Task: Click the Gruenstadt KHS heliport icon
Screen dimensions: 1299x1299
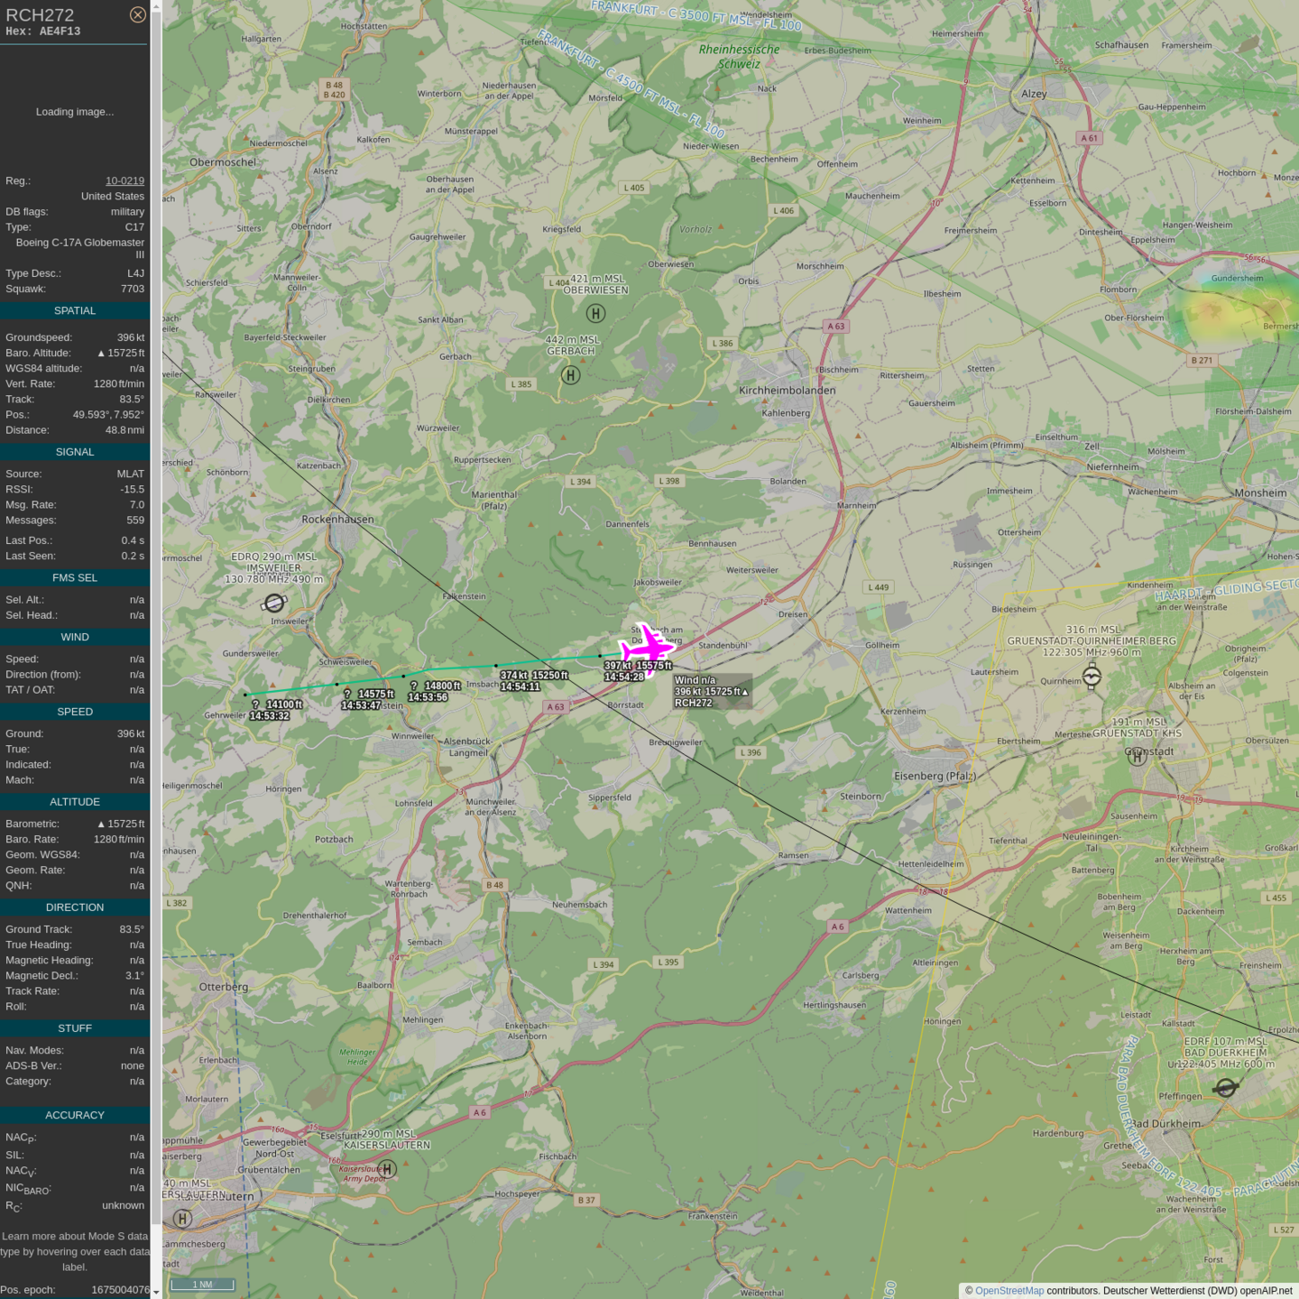Action: pos(1137,756)
